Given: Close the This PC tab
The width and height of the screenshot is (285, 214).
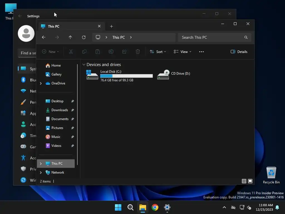Looking at the screenshot, I should pyautogui.click(x=99, y=26).
